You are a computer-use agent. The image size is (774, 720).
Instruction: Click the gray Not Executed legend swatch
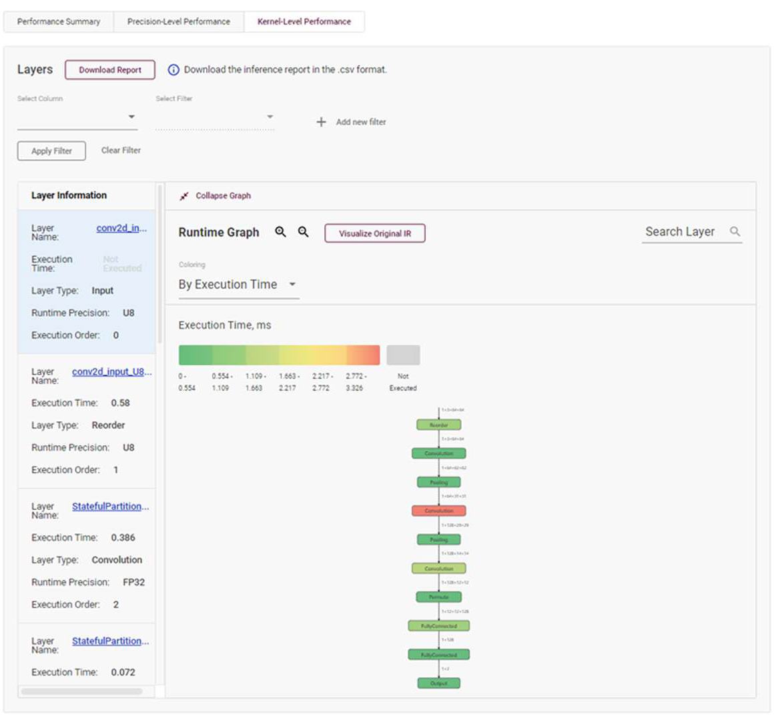pyautogui.click(x=403, y=355)
